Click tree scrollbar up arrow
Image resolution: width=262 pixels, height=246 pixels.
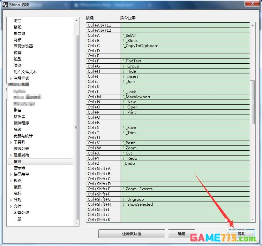(x=76, y=20)
